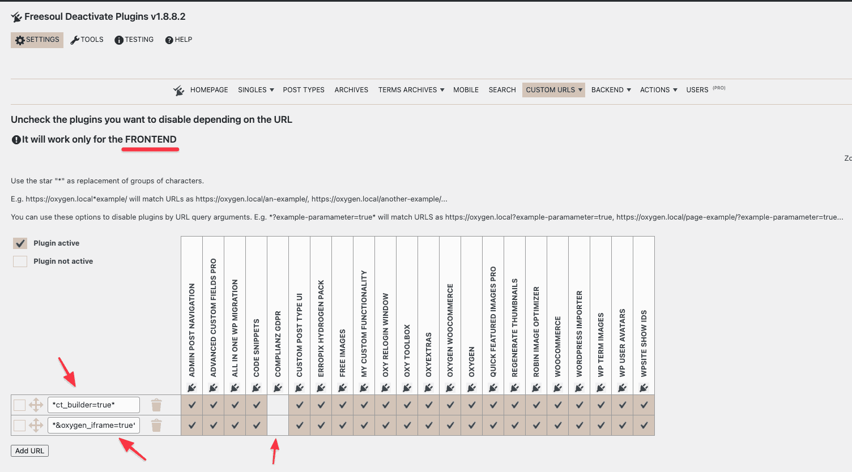Open the Homepage tab
This screenshot has width=852, height=472.
coord(209,90)
